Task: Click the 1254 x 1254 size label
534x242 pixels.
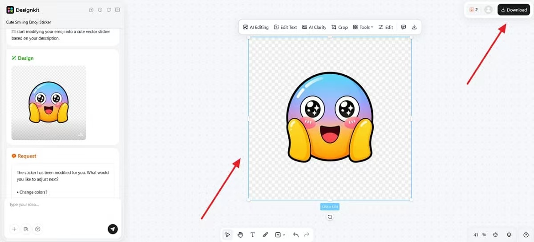Action: pyautogui.click(x=330, y=206)
